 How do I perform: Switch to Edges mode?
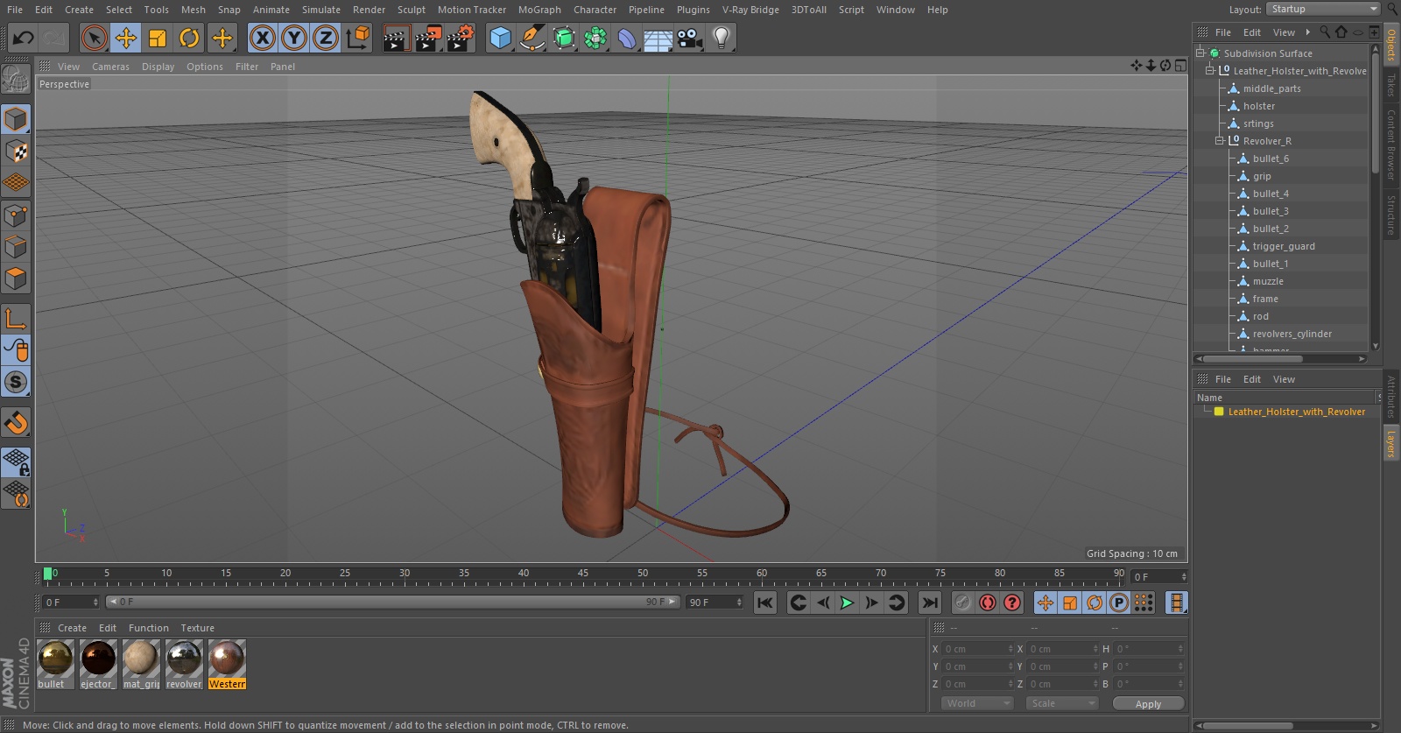pos(16,247)
